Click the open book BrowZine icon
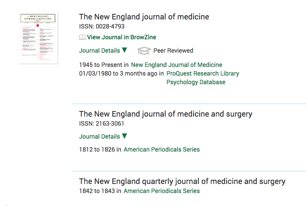The image size is (306, 206). click(82, 38)
